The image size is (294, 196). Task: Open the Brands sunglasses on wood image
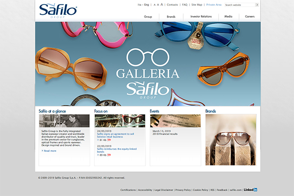[231, 140]
